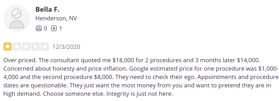
Task: Open Bella F.'s profile name link
Action: pyautogui.click(x=47, y=9)
